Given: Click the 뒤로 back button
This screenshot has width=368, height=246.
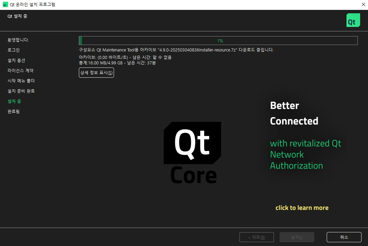Looking at the screenshot, I should pos(256,237).
